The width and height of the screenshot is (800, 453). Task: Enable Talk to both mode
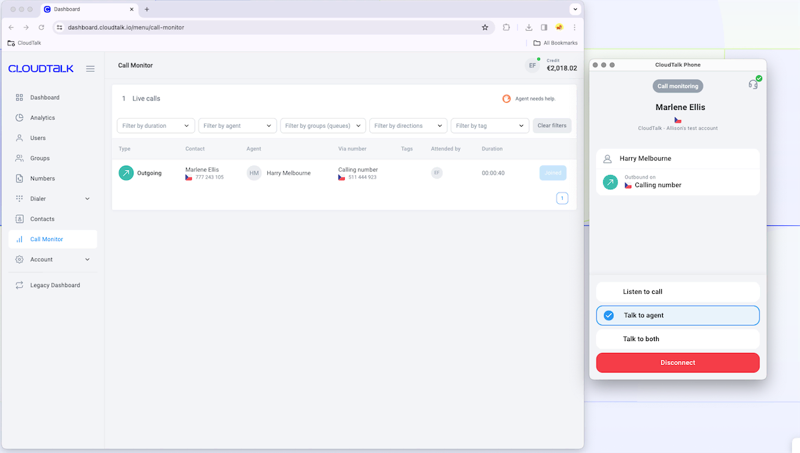[x=677, y=338]
